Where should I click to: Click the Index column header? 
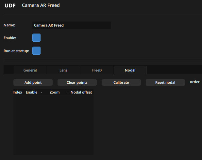pos(17,92)
